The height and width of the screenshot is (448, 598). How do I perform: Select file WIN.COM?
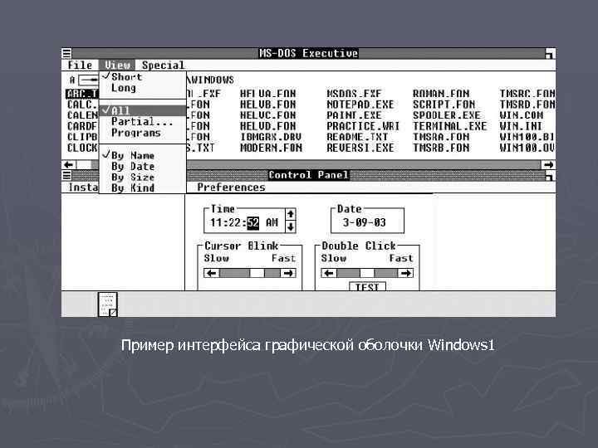tap(522, 115)
